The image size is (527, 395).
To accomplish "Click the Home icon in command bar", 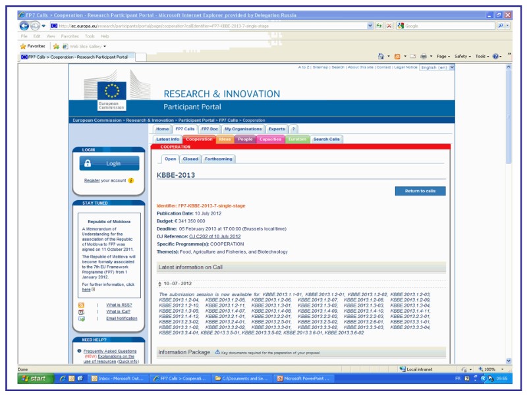I will point(381,57).
